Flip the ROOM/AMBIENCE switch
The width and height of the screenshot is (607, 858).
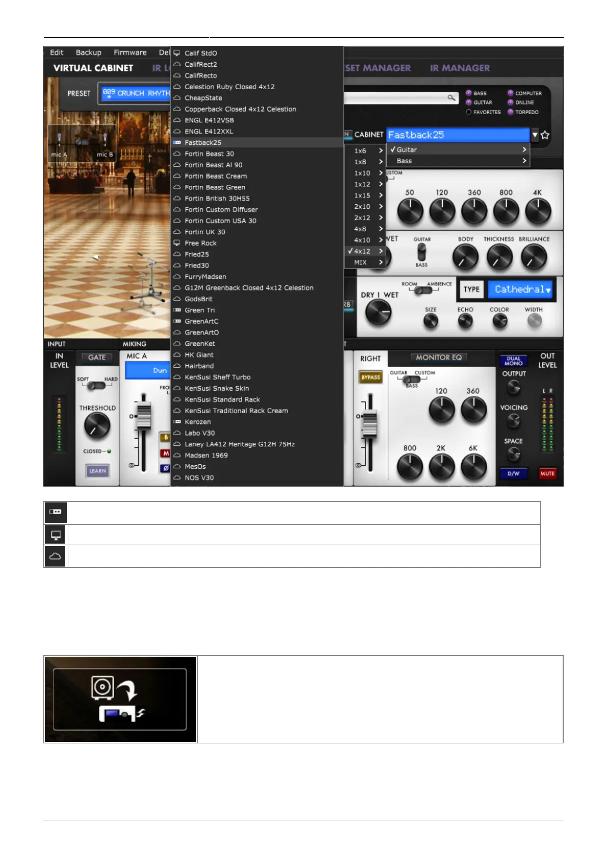423,290
